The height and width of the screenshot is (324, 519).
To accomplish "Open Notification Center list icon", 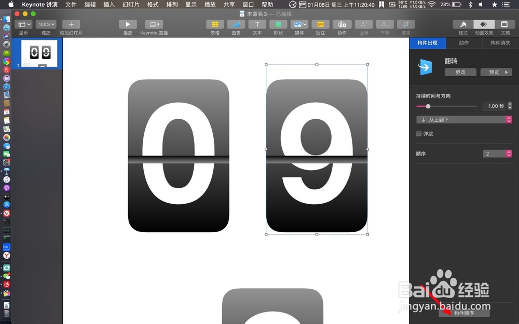I will (x=506, y=5).
